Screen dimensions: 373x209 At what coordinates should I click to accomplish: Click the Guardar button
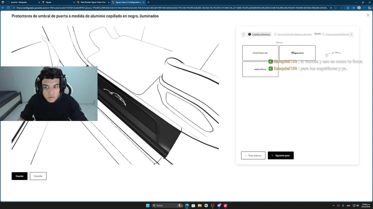(20, 176)
